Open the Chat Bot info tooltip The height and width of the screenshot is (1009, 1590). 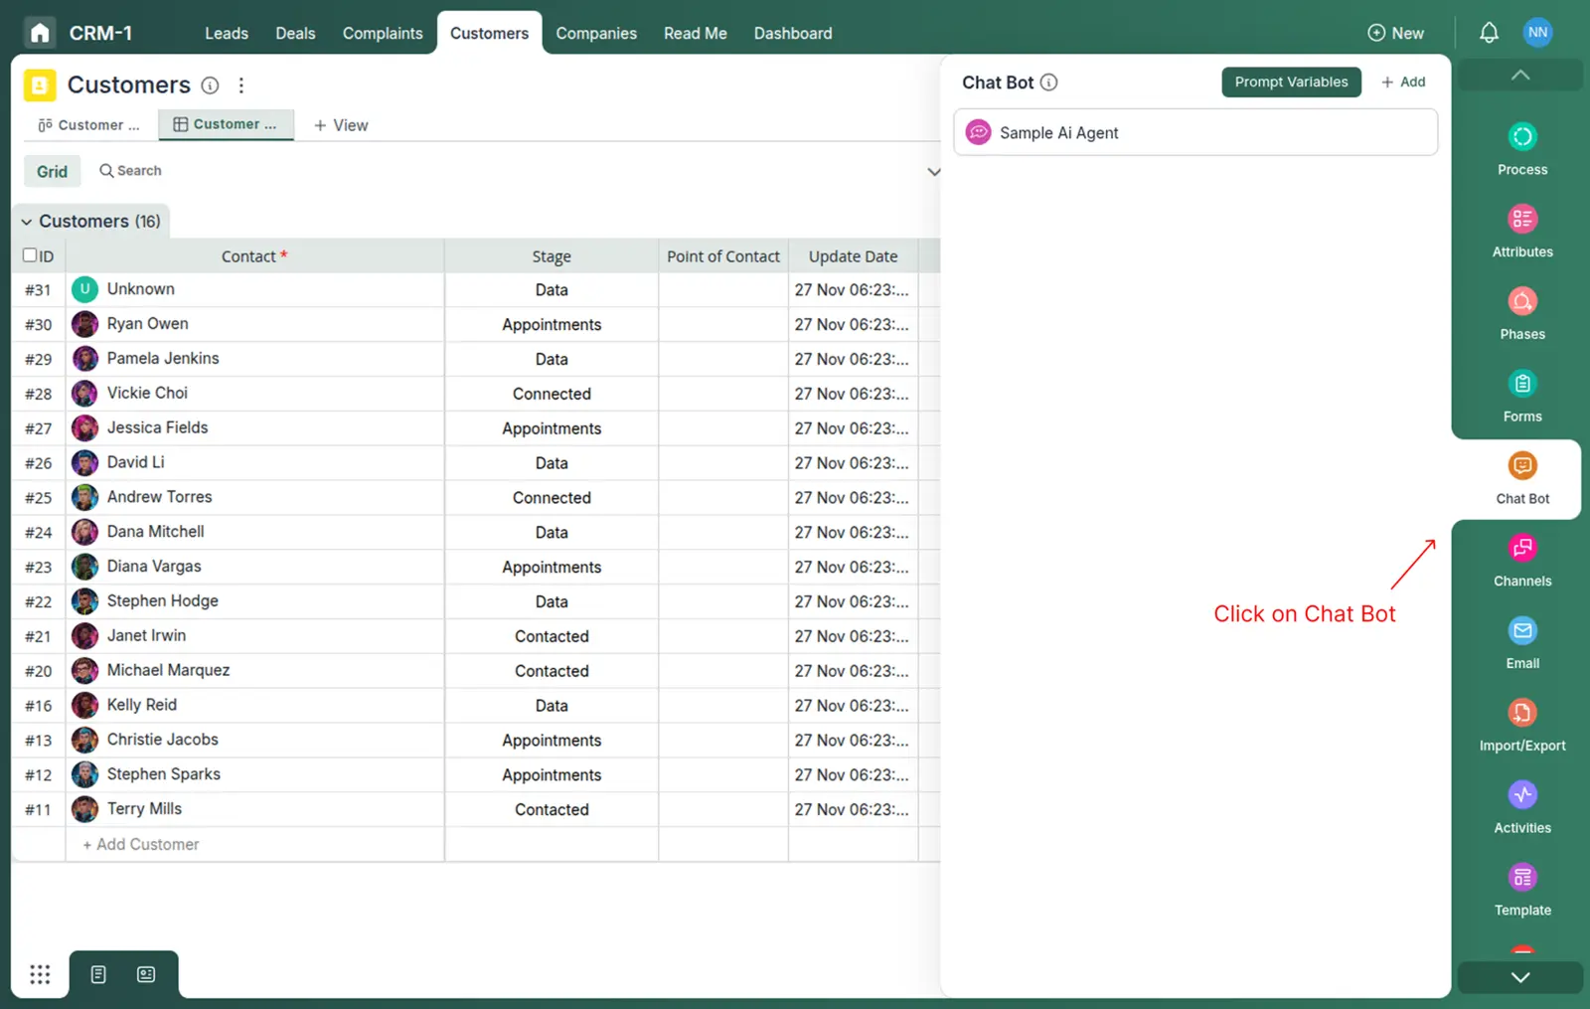[1051, 83]
